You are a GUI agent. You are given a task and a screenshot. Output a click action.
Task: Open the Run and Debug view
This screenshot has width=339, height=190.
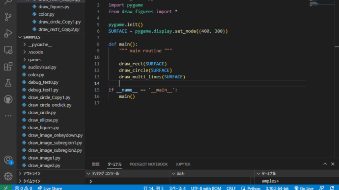click(8, 33)
